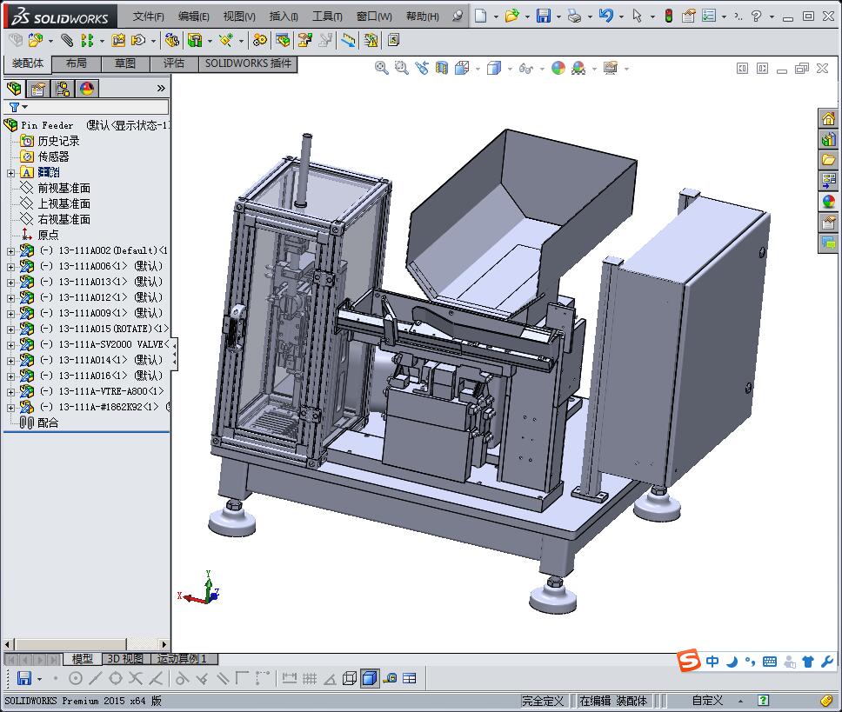Click the Undo arrow icon

click(605, 16)
